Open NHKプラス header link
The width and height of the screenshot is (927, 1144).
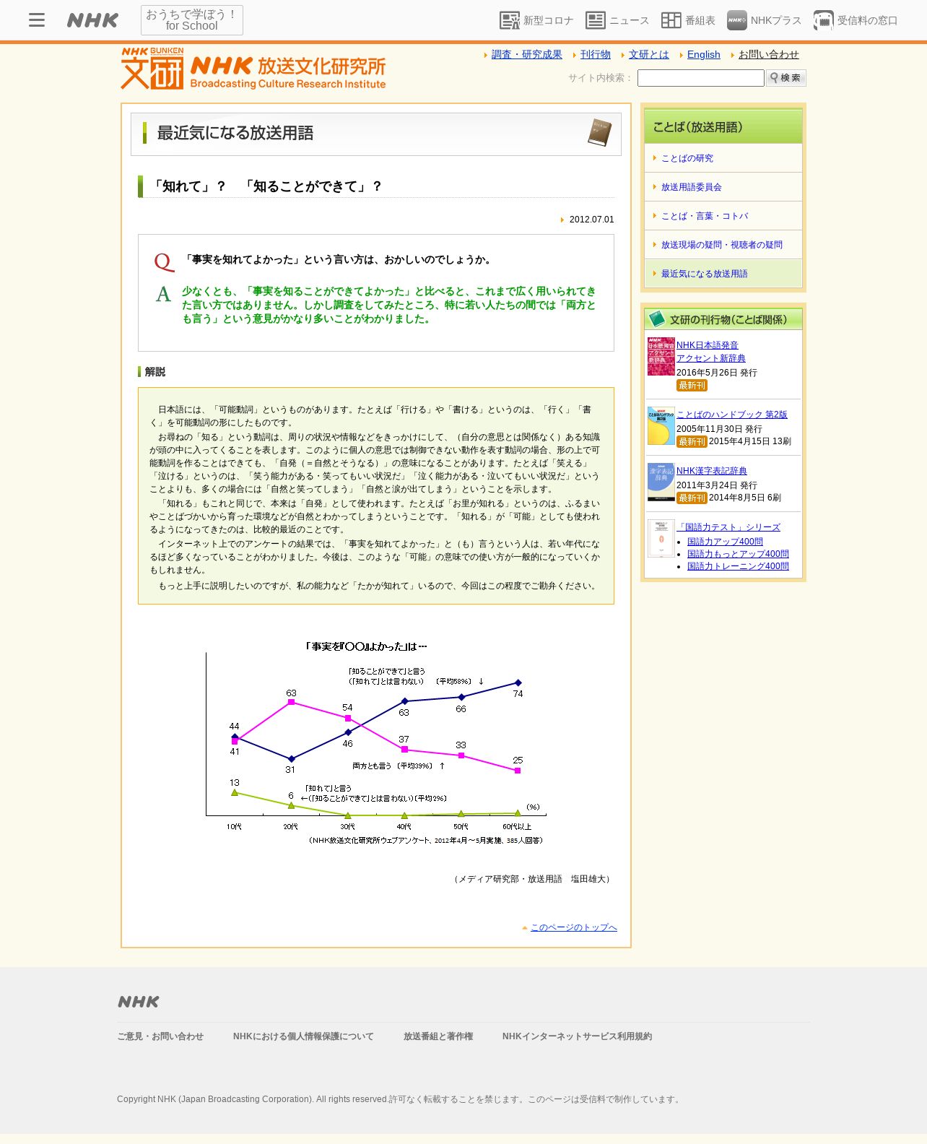776,20
